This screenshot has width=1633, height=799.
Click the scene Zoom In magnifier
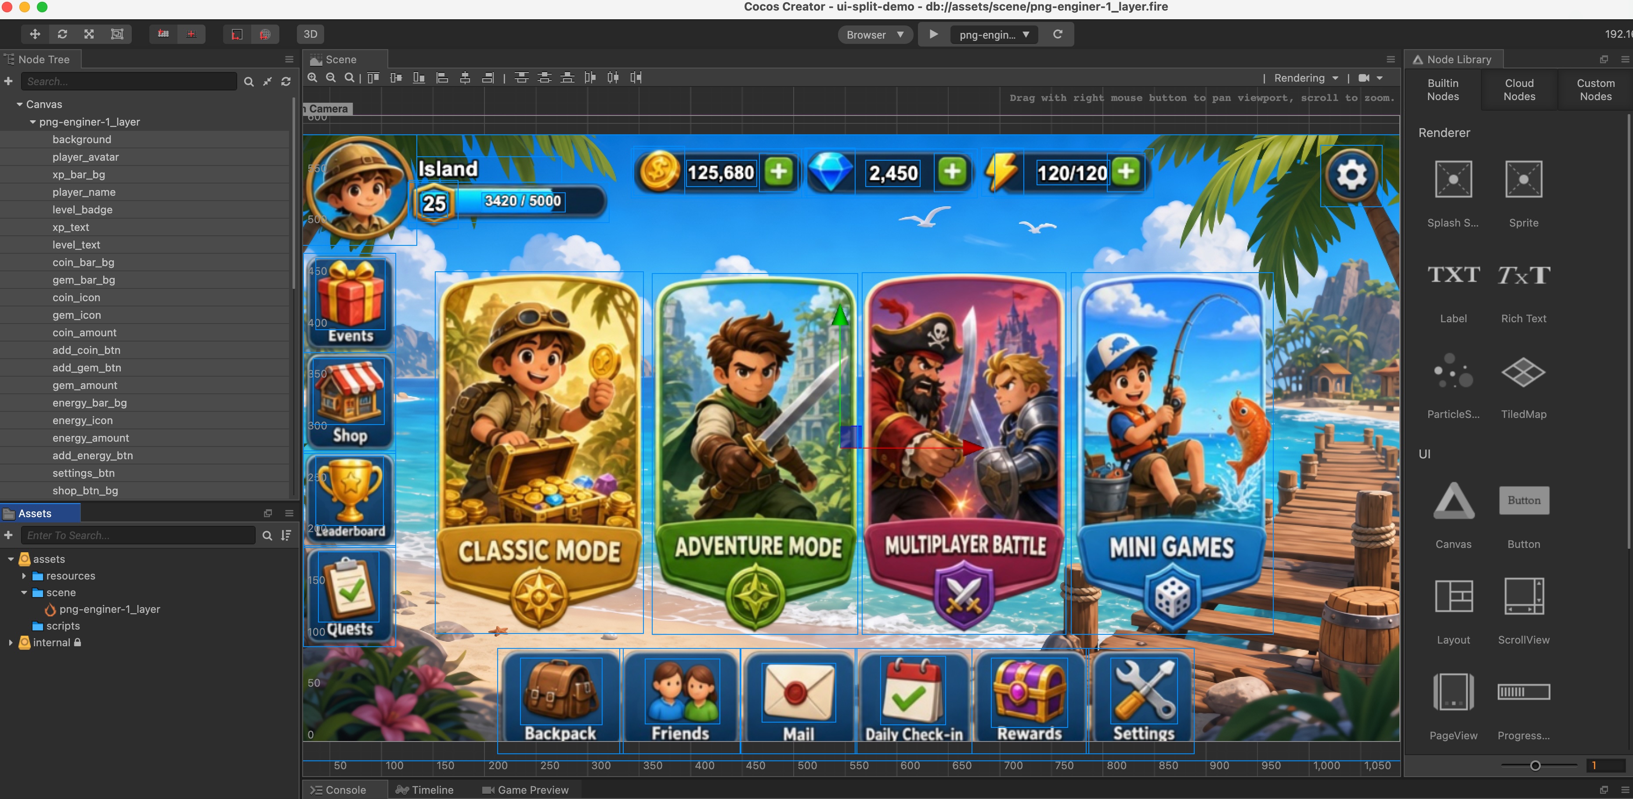point(313,77)
